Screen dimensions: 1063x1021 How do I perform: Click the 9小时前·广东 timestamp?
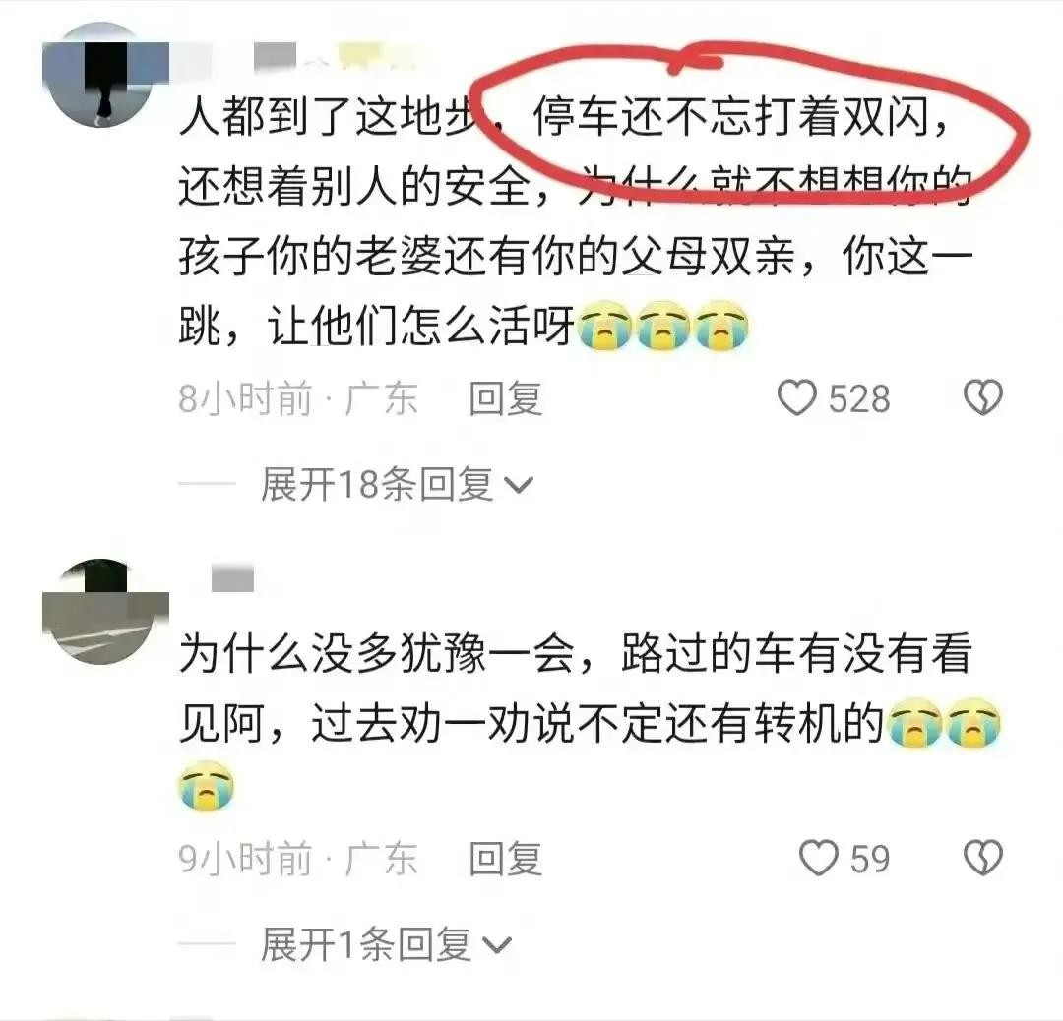pyautogui.click(x=298, y=859)
